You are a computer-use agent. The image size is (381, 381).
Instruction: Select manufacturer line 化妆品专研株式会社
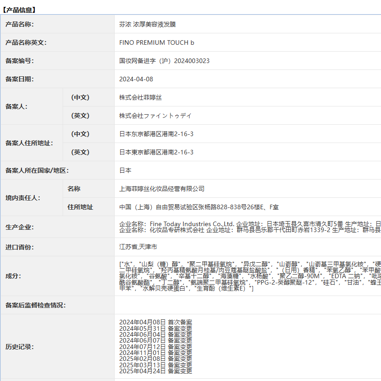pos(250,230)
